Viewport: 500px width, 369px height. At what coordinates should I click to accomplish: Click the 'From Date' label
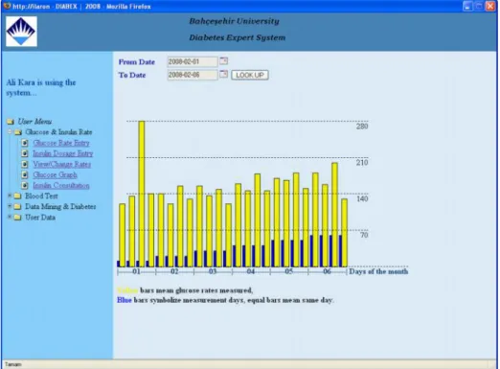pos(137,62)
